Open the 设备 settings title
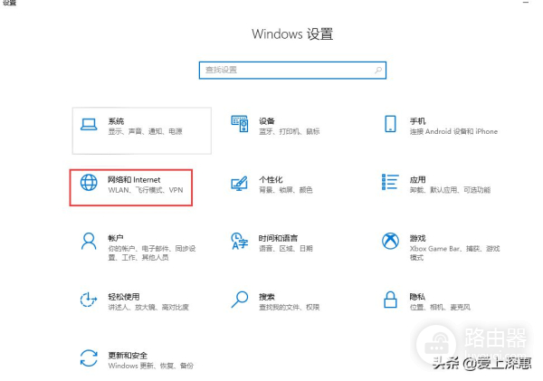Image resolution: width=543 pixels, height=381 pixels. pyautogui.click(x=267, y=121)
